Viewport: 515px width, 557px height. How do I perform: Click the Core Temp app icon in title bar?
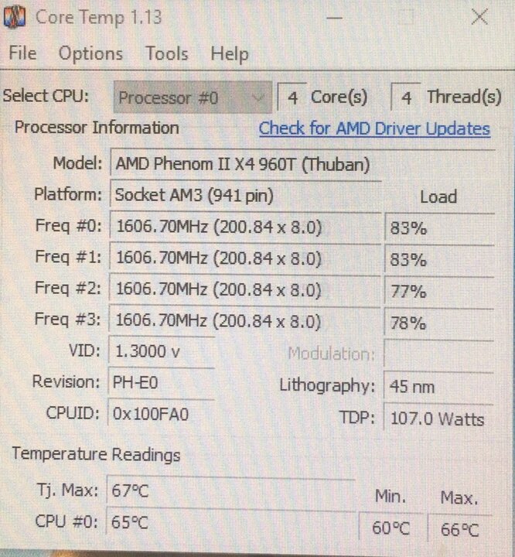tap(15, 17)
